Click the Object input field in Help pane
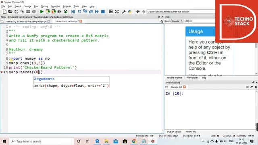The height and width of the screenshot is (145, 258). [204, 21]
